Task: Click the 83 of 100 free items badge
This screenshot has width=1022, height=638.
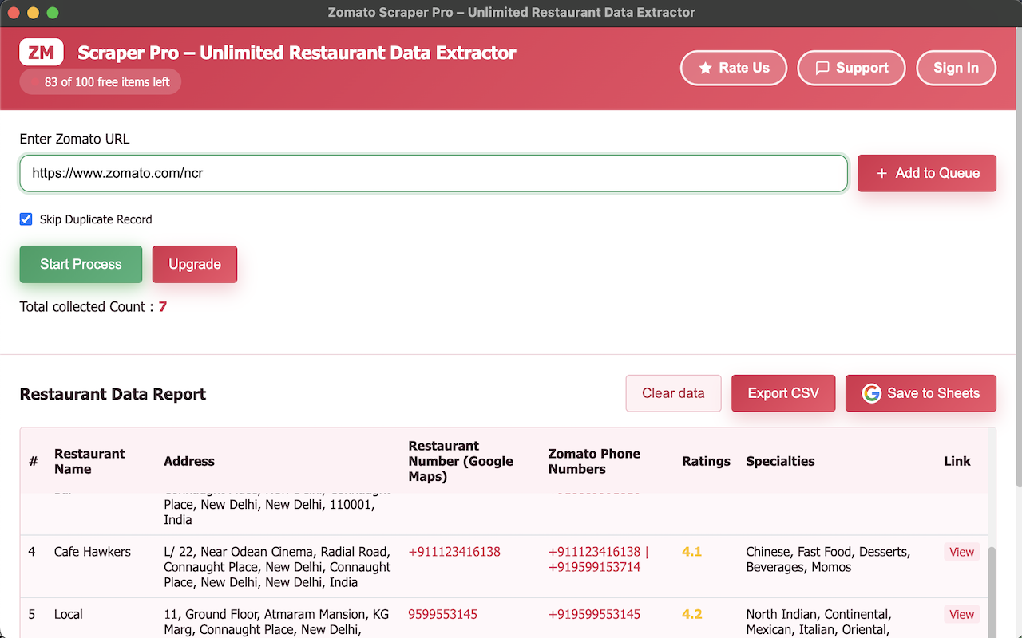Action: point(101,82)
